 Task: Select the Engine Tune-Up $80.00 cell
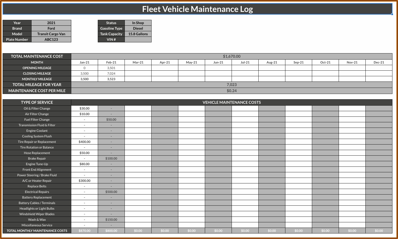click(85, 164)
